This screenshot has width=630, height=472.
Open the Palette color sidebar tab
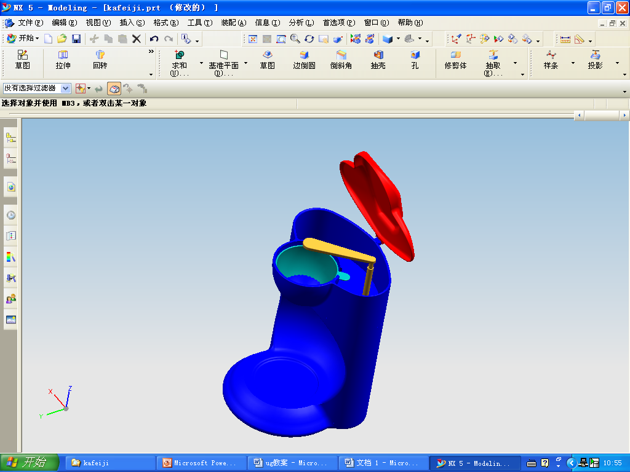[x=10, y=257]
